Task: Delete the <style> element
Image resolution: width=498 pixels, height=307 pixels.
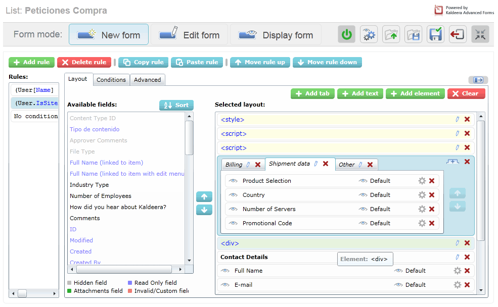Action: coord(467,119)
